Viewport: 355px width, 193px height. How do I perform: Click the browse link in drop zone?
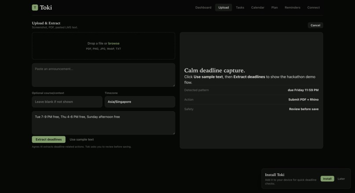(114, 43)
